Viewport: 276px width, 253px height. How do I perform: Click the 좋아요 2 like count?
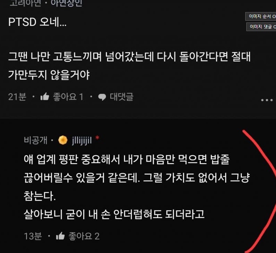click(84, 236)
